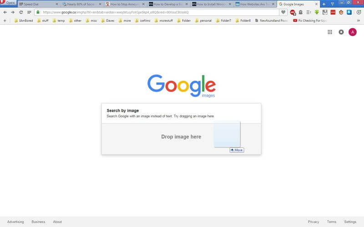Open the tab menu list icon
This screenshot has height=227, width=364.
pos(332,4)
